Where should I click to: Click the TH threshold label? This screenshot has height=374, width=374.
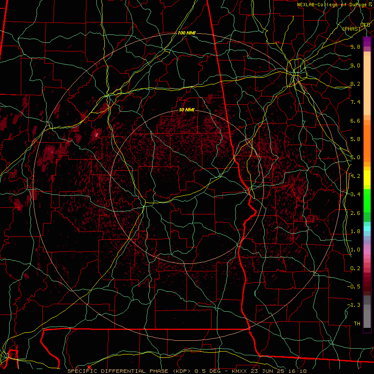(x=357, y=324)
